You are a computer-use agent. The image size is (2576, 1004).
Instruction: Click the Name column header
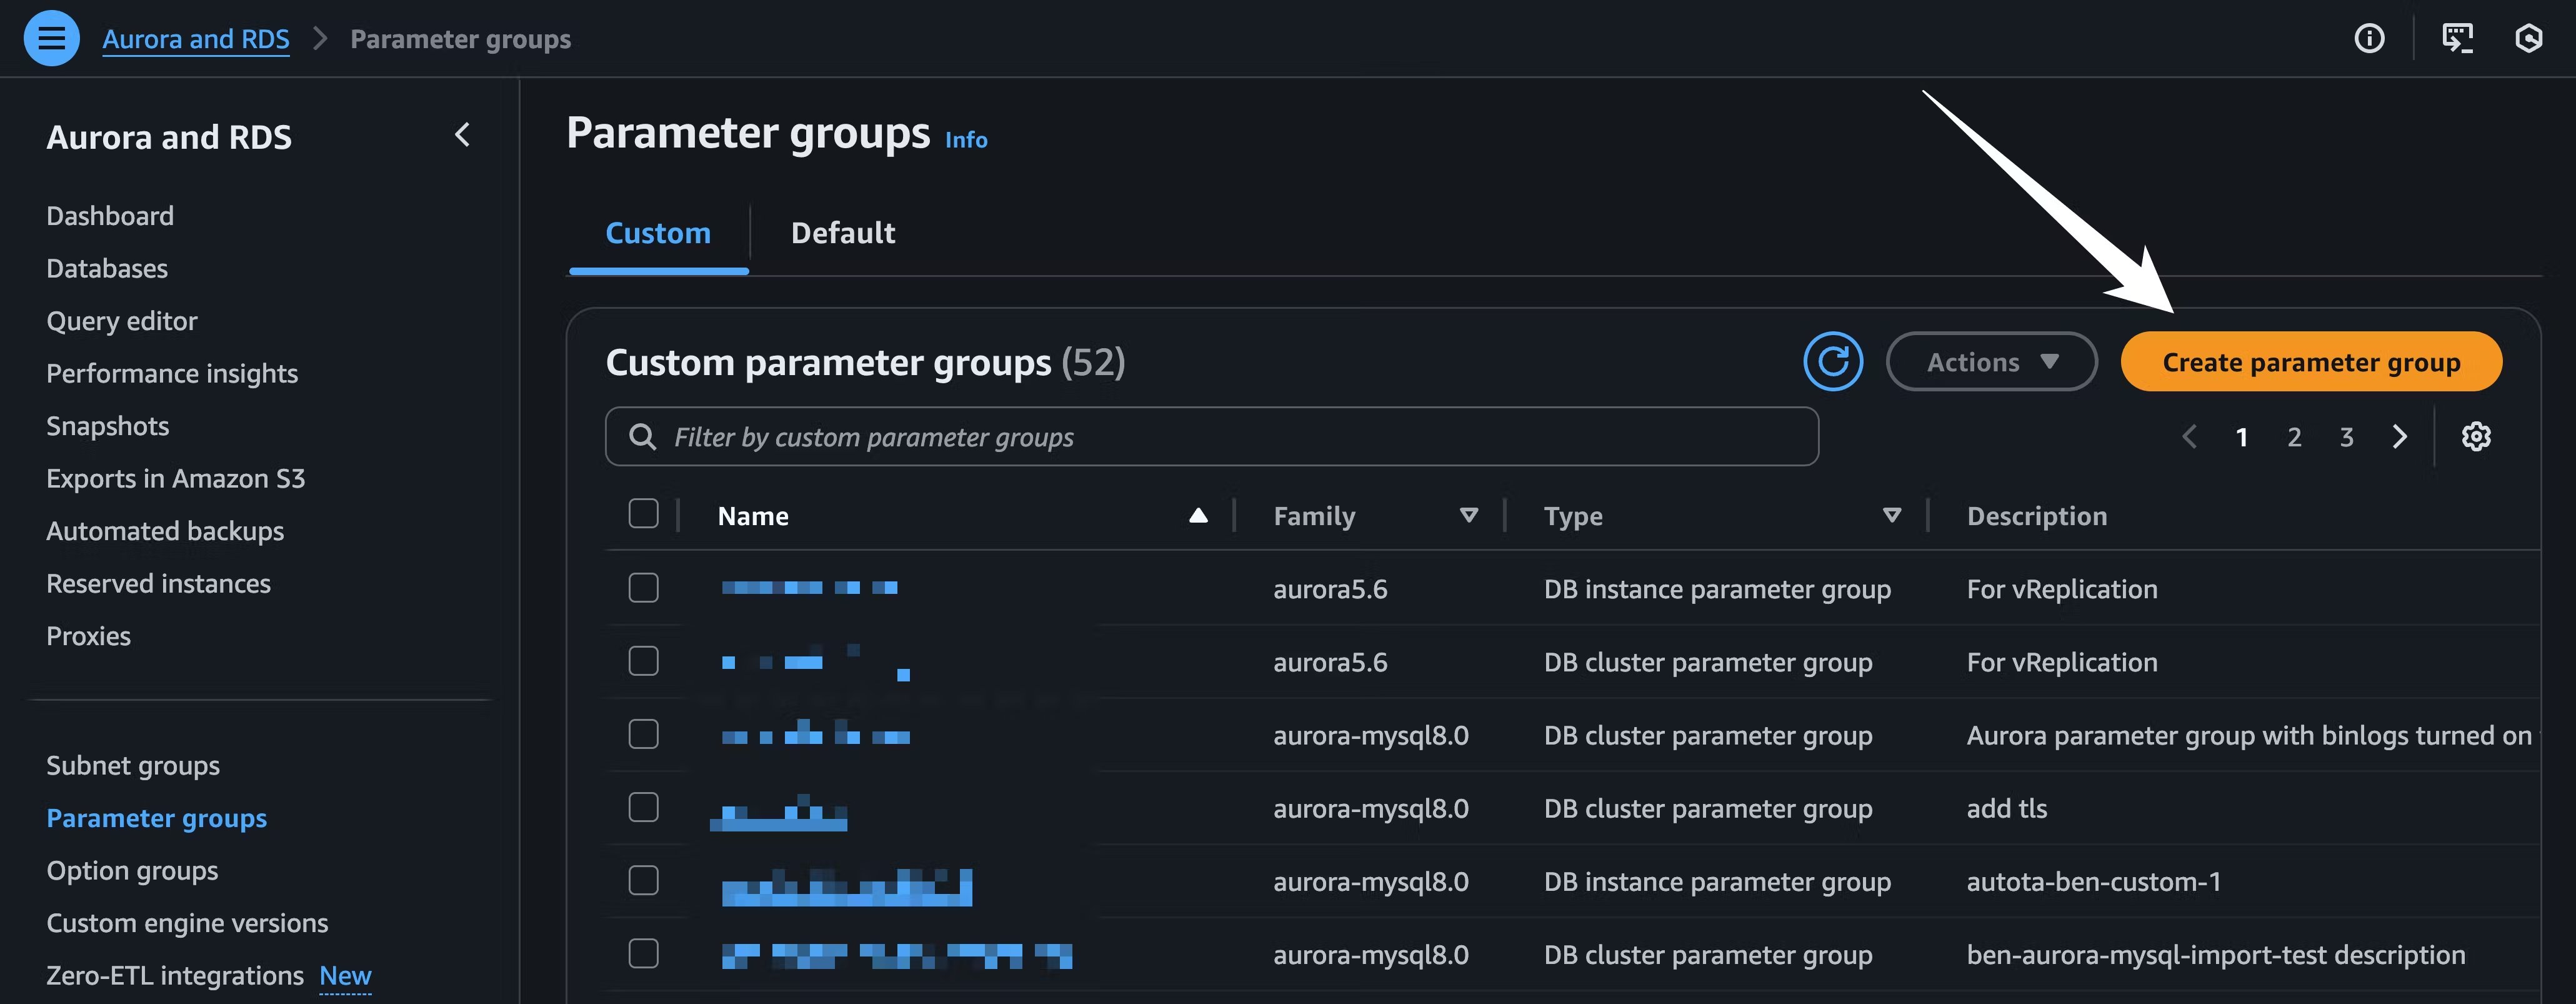pos(753,516)
